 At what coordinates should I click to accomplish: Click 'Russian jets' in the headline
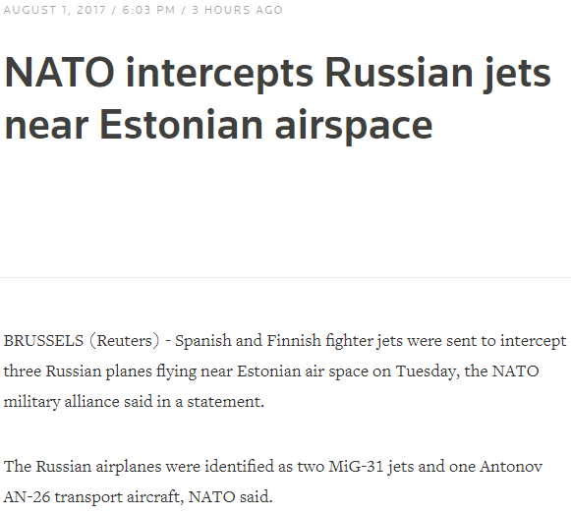tap(437, 75)
